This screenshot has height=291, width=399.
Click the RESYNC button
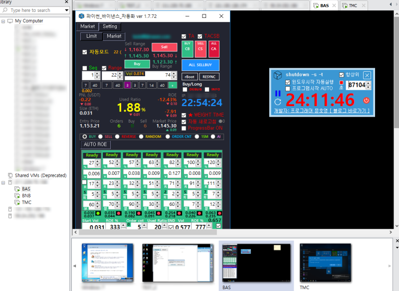[209, 77]
